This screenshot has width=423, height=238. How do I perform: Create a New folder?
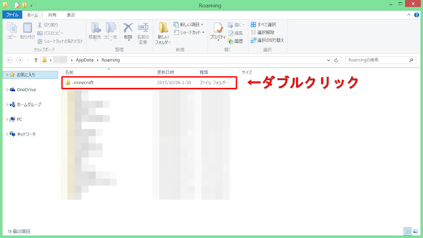pos(163,33)
